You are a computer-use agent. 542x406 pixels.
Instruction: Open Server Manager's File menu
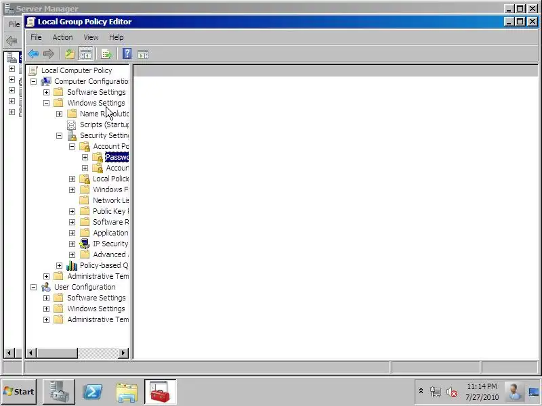pyautogui.click(x=14, y=24)
